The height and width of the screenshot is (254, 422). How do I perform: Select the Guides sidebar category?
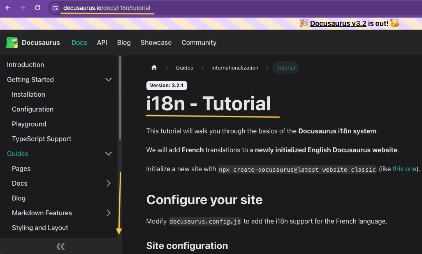click(x=18, y=154)
